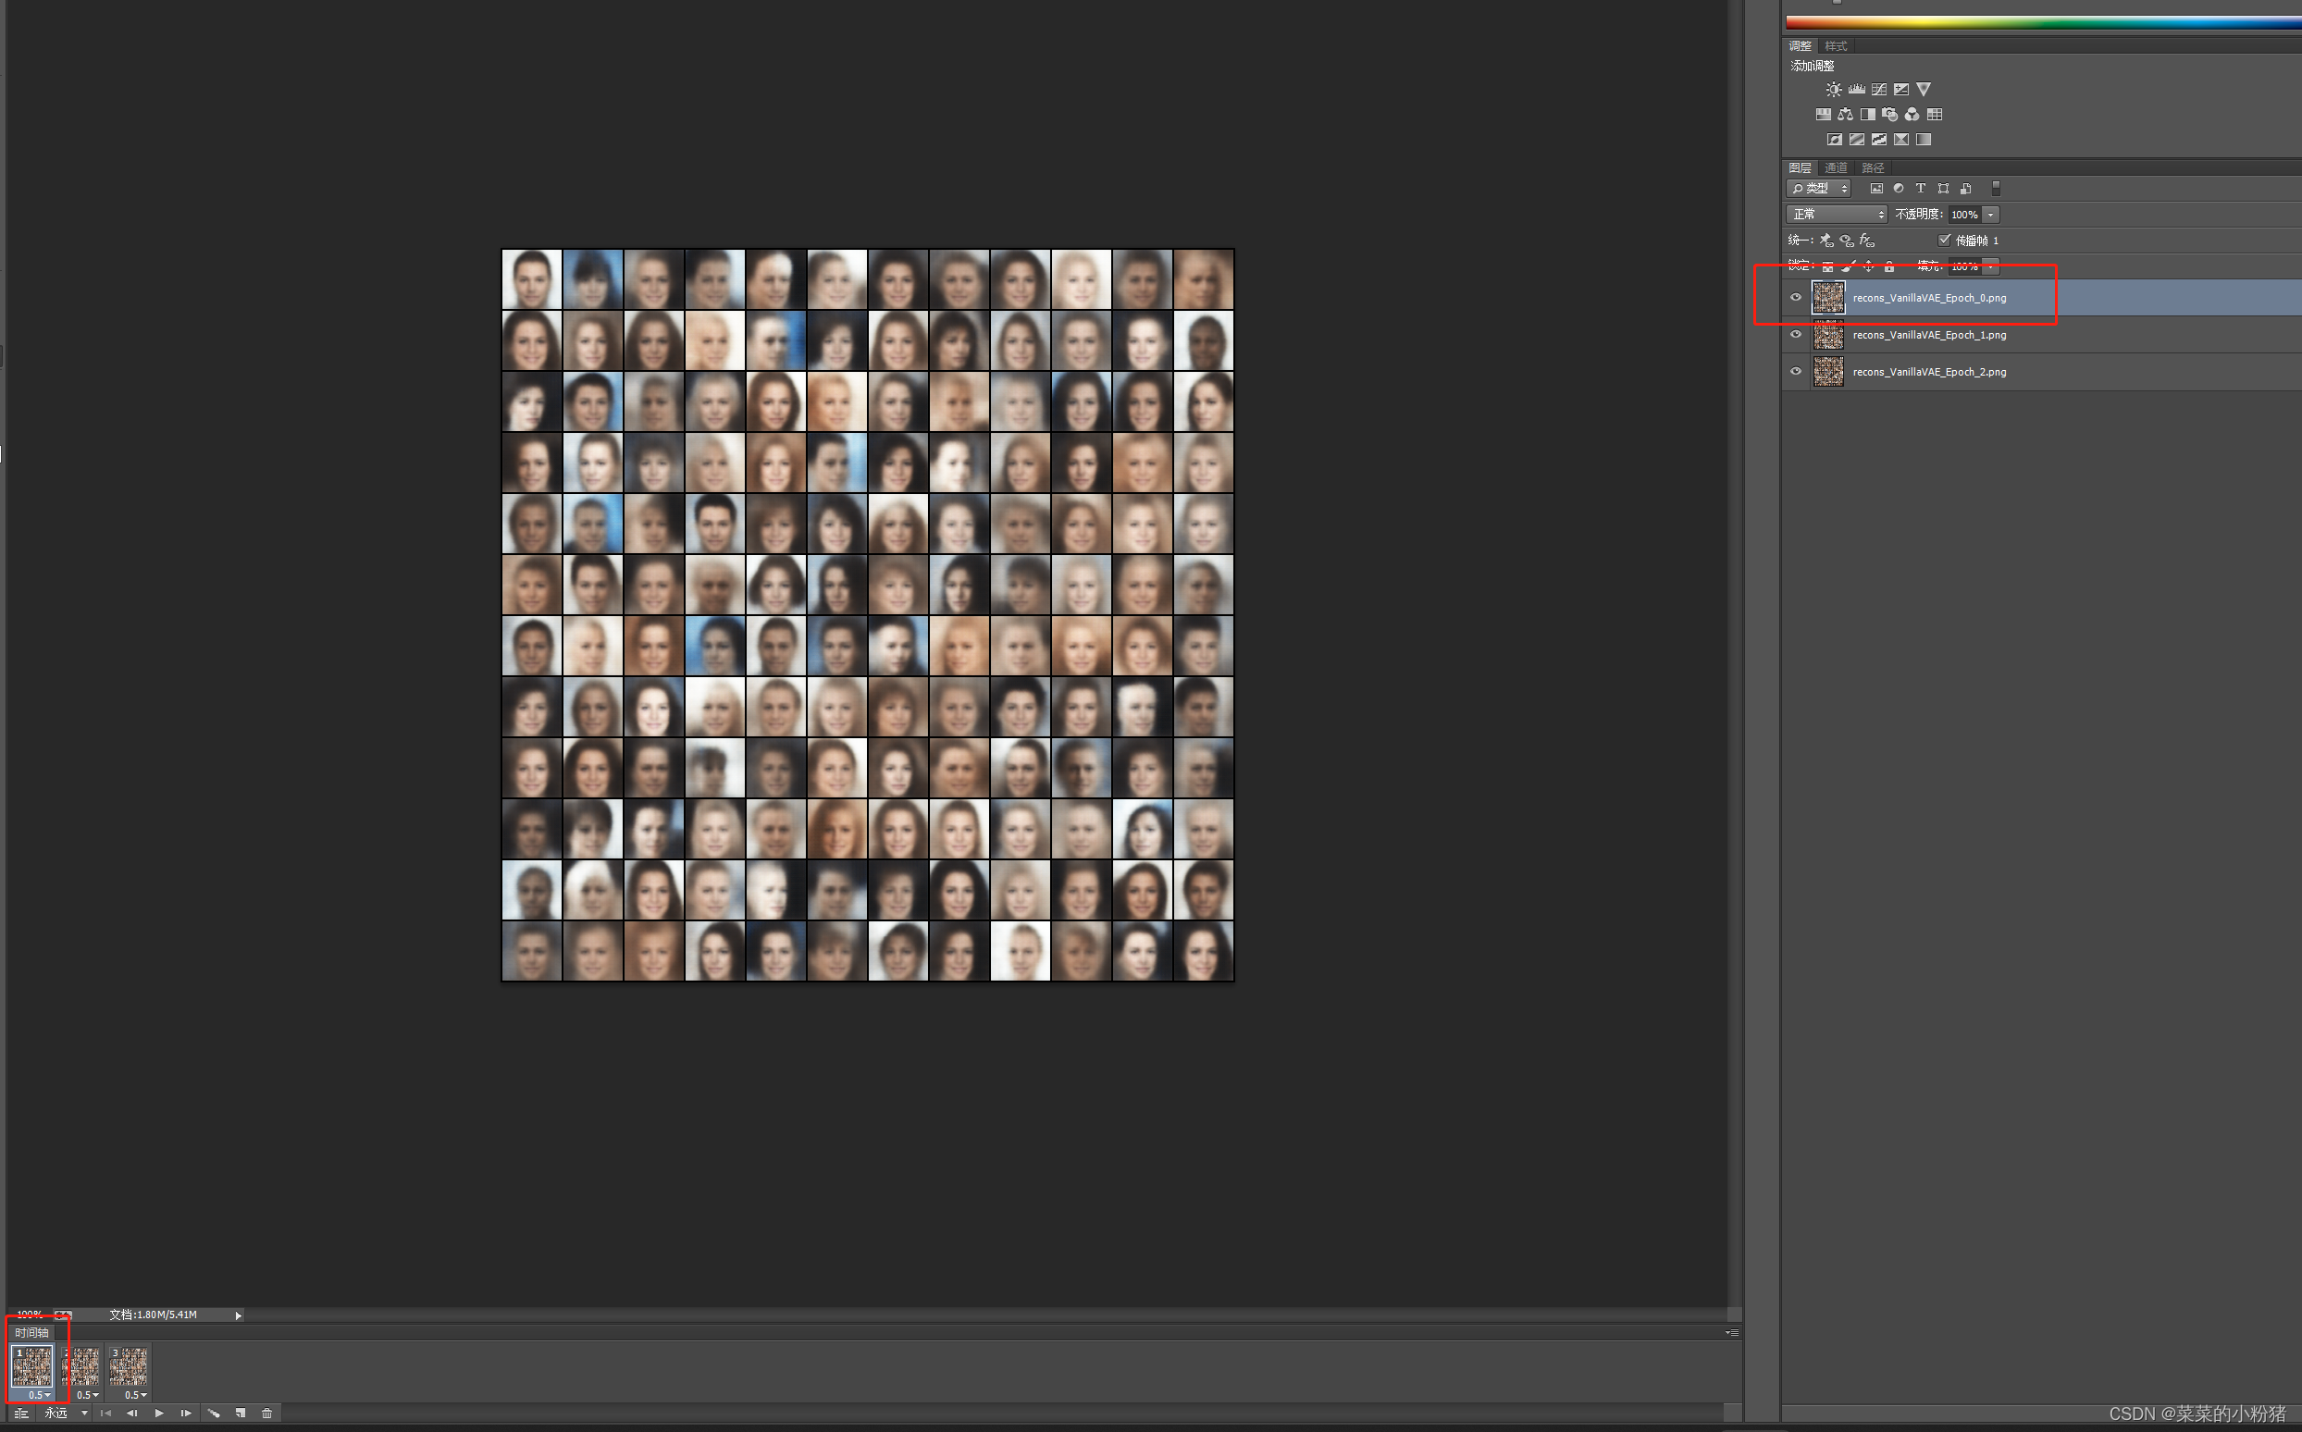Delete the selected frame with trash icon
Screen dimensions: 2302x1432
[x=267, y=1413]
